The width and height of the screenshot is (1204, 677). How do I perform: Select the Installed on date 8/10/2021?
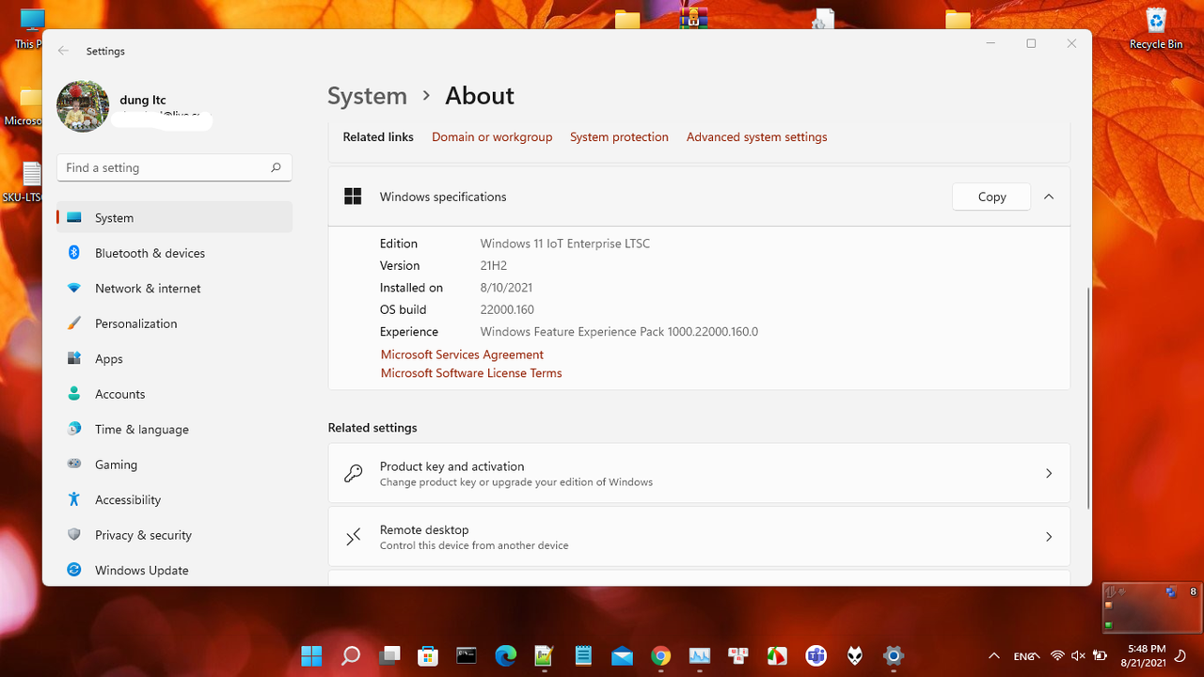[506, 288]
